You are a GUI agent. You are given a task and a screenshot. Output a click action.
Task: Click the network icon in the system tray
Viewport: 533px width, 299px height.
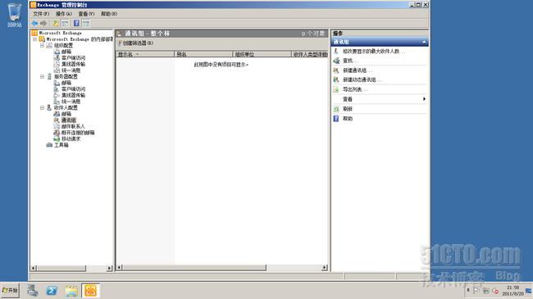click(486, 291)
